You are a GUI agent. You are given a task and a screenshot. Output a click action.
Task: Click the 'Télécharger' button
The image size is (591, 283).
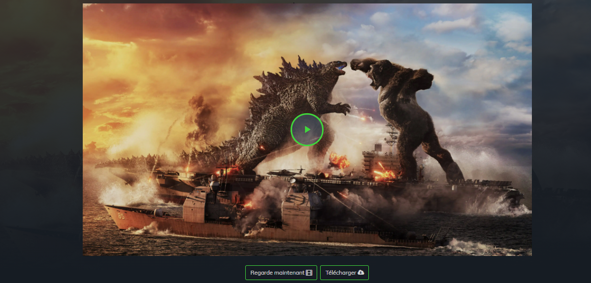(344, 273)
